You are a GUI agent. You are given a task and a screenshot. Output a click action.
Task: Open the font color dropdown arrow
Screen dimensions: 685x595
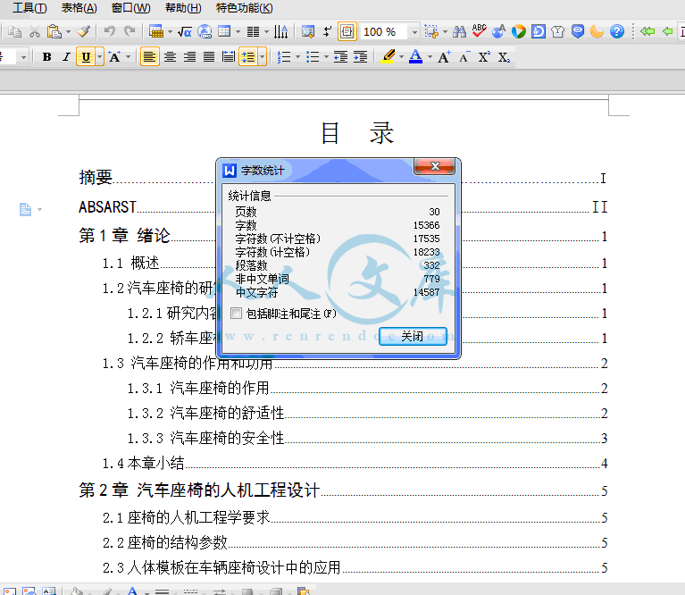tap(430, 57)
